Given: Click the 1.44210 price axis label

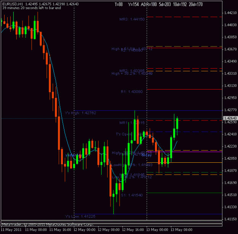Looking at the screenshot, I should [230, 13].
